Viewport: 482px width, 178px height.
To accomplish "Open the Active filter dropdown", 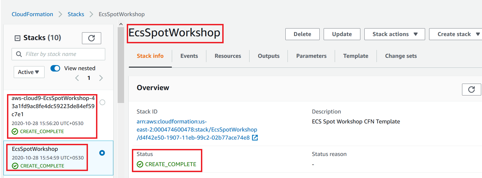I will click(29, 72).
